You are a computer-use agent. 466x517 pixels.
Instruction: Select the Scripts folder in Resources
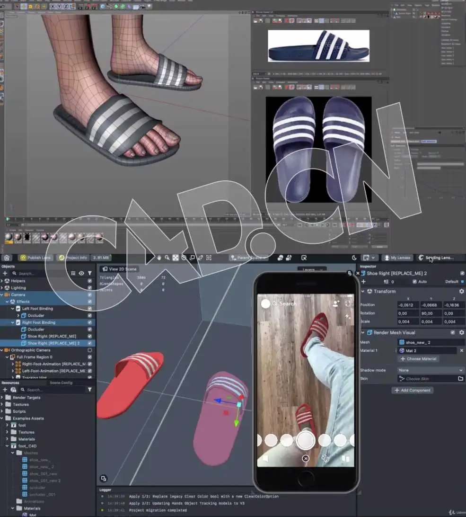coord(19,411)
